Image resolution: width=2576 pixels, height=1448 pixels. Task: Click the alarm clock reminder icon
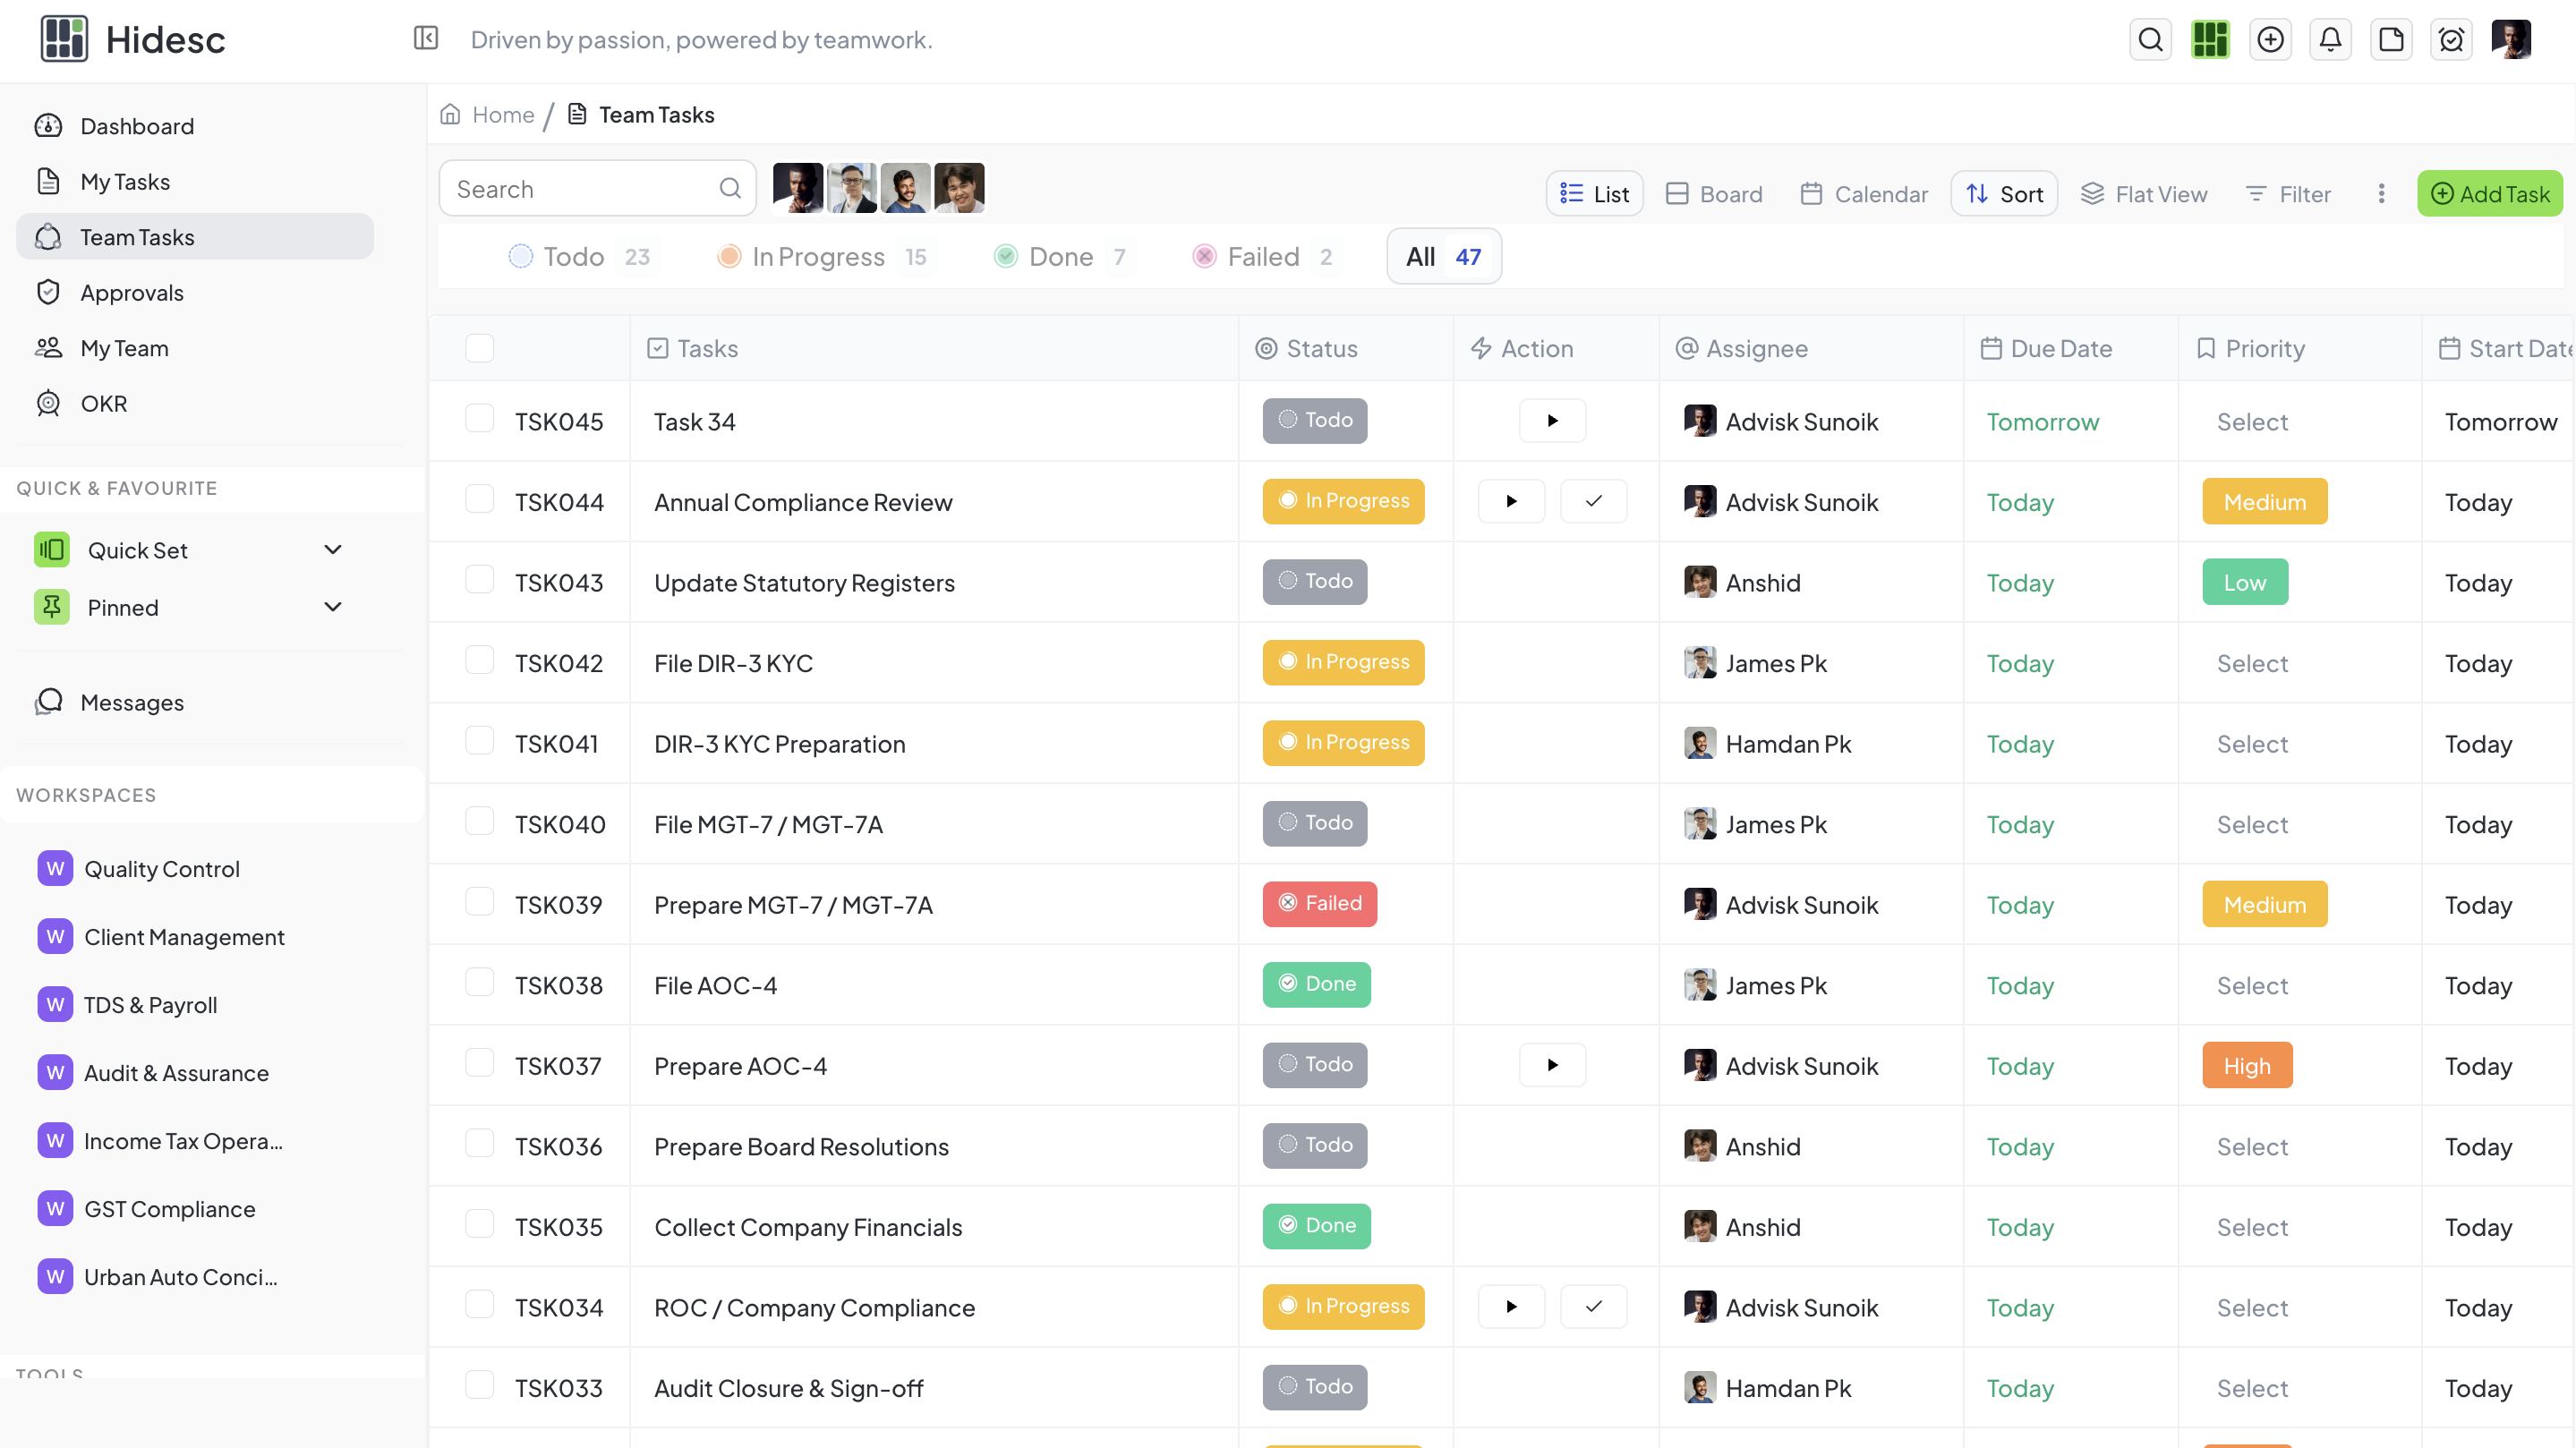pos(2451,39)
